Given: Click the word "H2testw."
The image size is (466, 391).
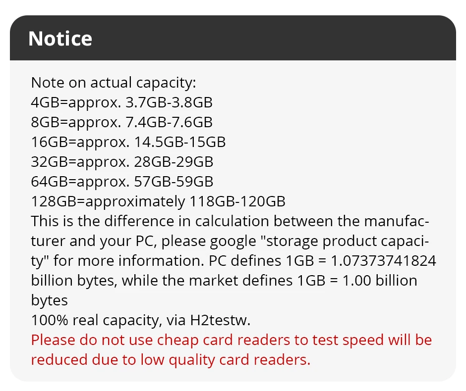Looking at the screenshot, I should [x=221, y=320].
